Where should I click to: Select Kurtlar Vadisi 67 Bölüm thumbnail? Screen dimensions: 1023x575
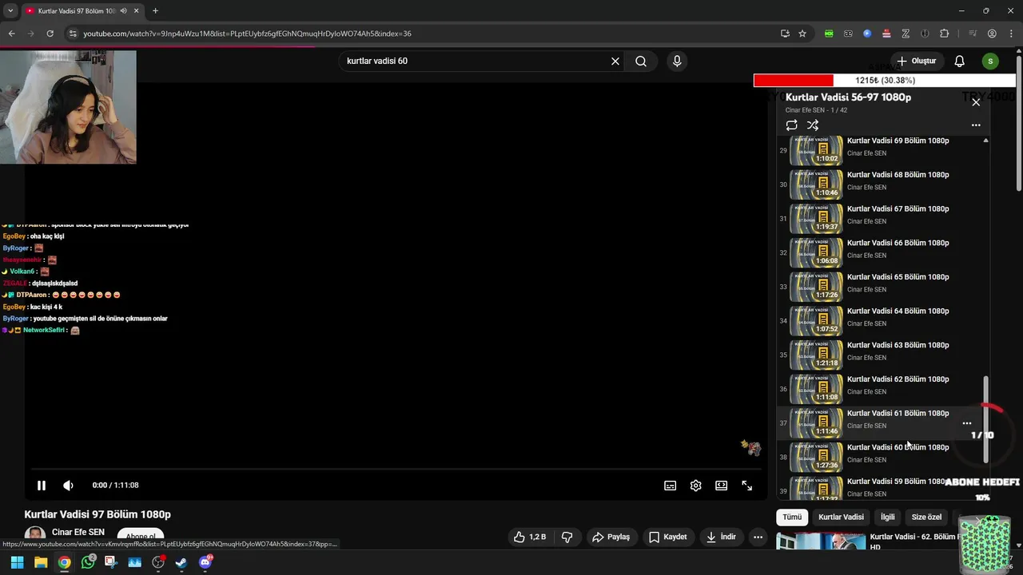816,219
